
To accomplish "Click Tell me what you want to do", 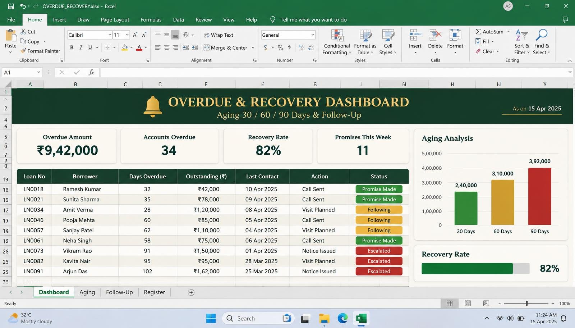I will coord(313,20).
